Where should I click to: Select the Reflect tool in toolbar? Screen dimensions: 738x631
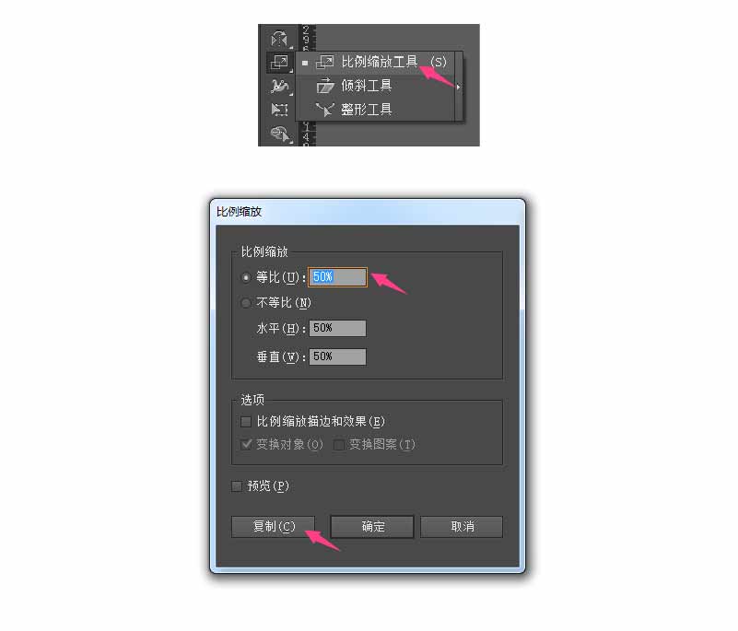coord(279,39)
